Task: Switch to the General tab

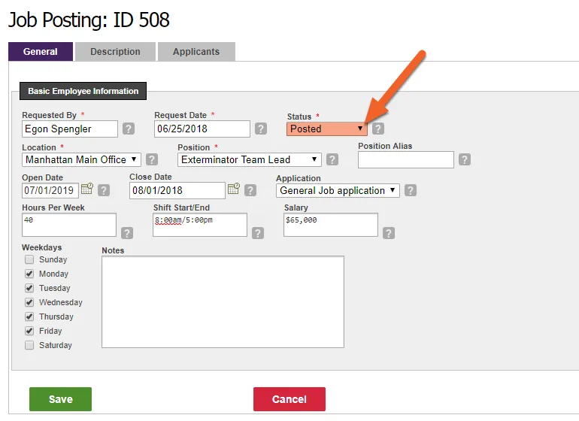Action: 41,52
